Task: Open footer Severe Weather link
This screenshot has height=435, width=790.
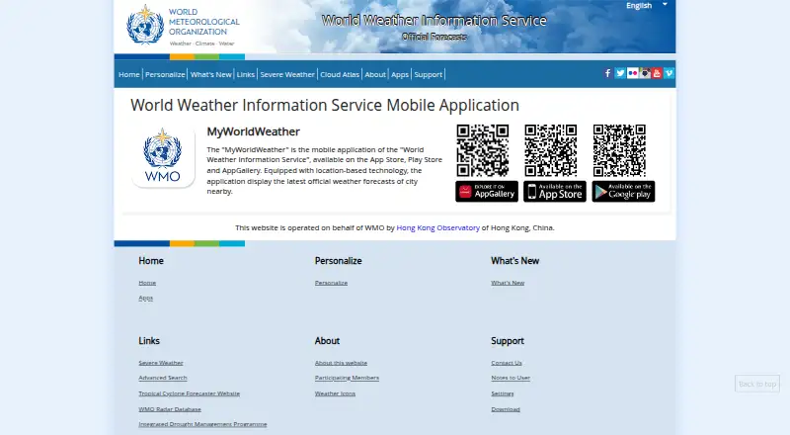Action: 161,363
